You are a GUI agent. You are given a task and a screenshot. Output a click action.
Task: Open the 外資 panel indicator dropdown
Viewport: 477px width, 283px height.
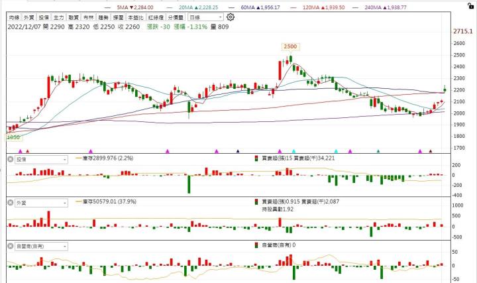tap(41, 203)
